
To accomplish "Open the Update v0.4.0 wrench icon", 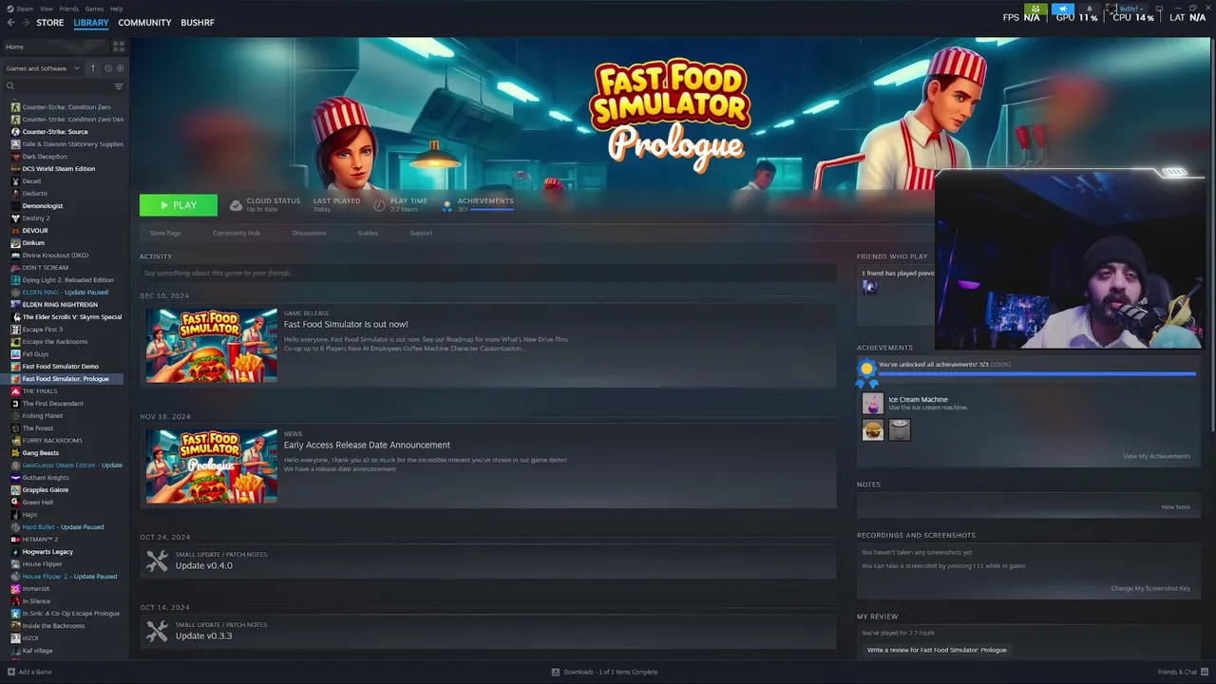I will (157, 561).
